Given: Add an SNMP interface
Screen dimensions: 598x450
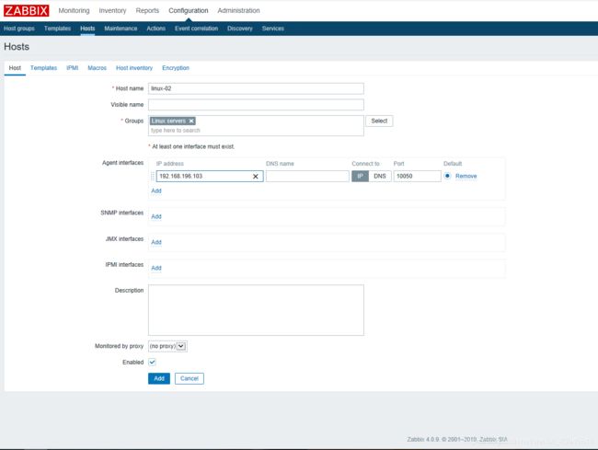Looking at the screenshot, I should (x=156, y=216).
